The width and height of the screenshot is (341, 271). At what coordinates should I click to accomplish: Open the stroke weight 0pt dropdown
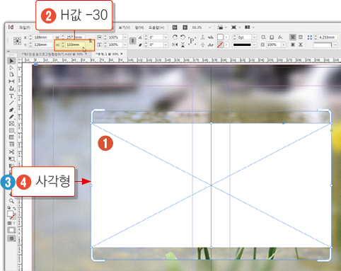[x=254, y=38]
